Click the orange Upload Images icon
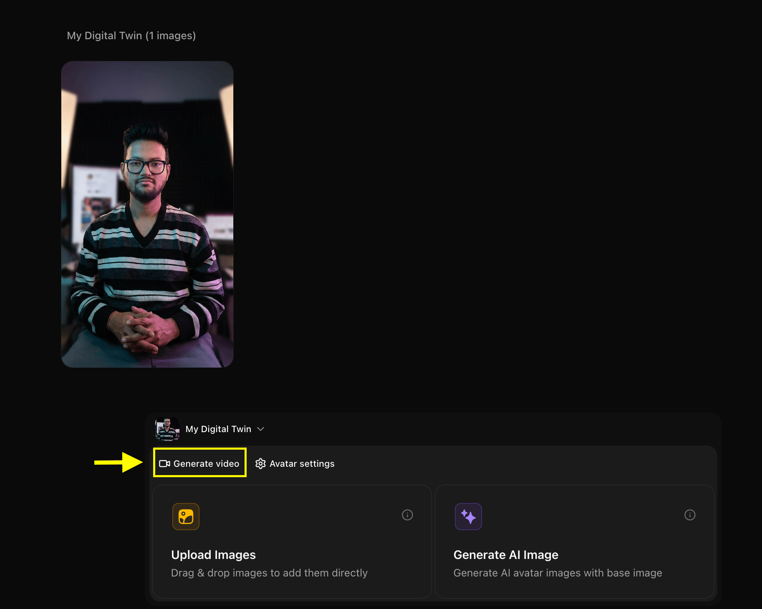The image size is (762, 609). point(186,516)
